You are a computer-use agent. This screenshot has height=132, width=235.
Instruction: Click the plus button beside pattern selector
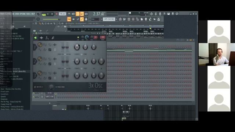[116, 19]
